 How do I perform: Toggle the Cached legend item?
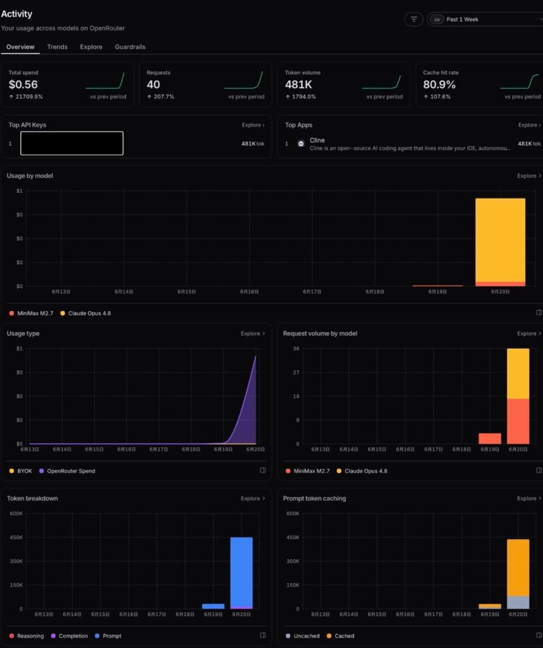[341, 636]
